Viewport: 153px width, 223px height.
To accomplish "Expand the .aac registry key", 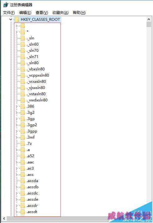I will point(16,162).
